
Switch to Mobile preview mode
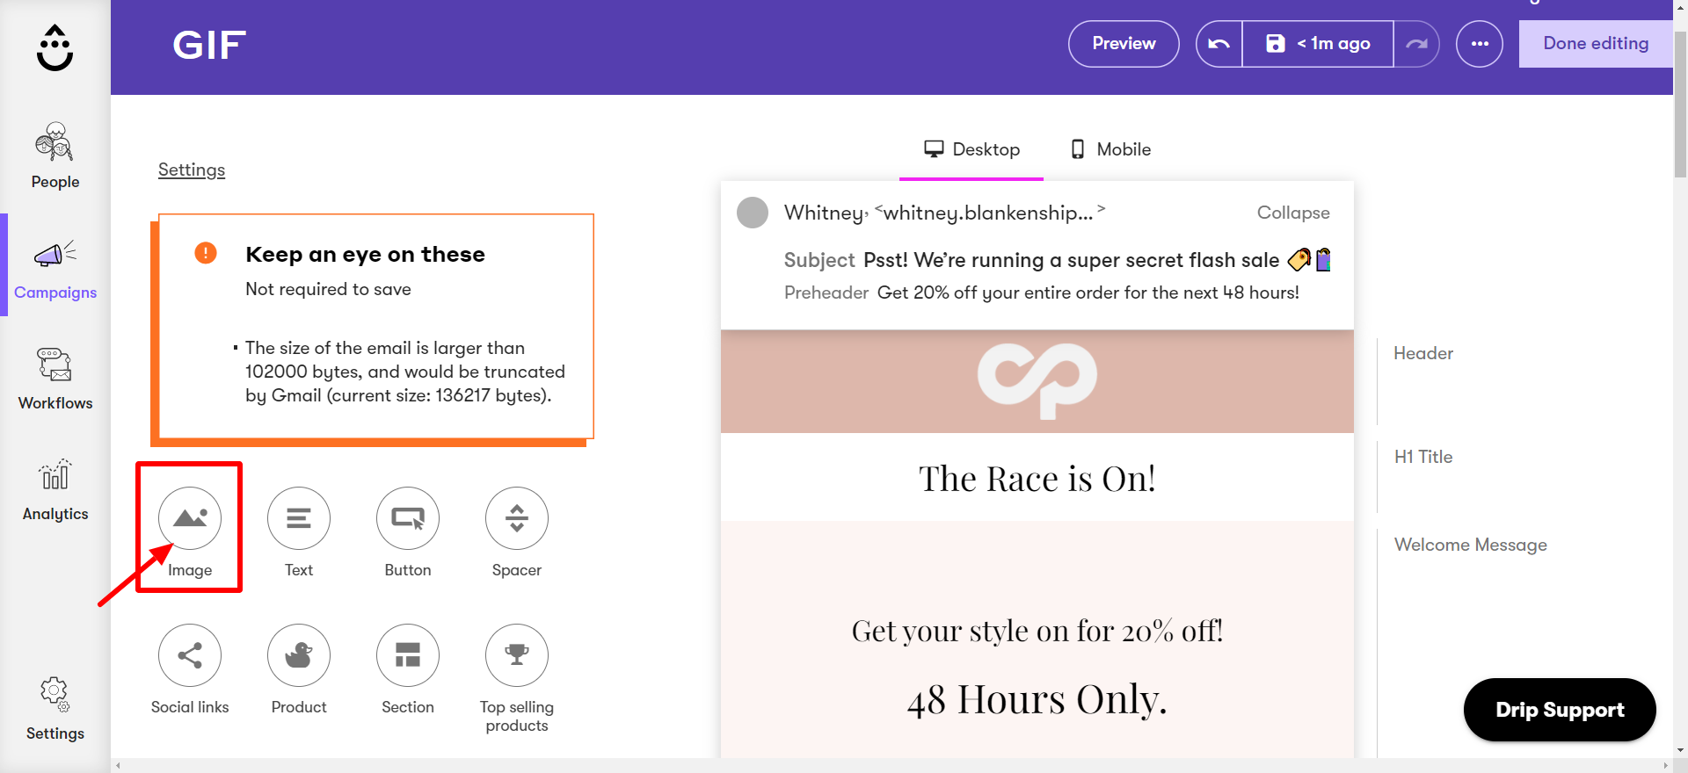point(1109,148)
